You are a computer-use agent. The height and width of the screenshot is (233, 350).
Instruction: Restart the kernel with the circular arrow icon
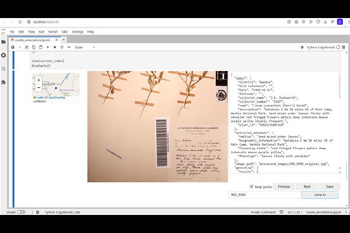[x=62, y=47]
